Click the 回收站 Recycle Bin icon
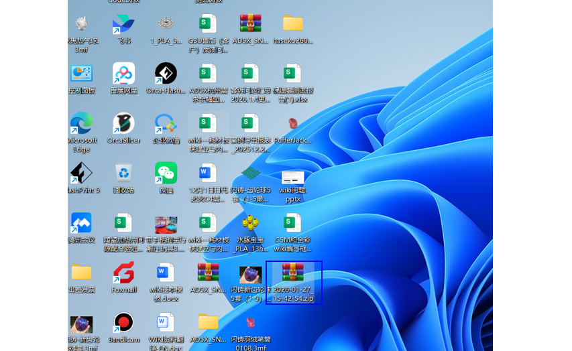572x351 pixels. tap(123, 173)
